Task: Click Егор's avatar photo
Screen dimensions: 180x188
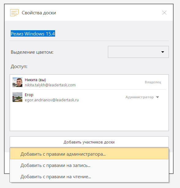Action: pos(17,97)
